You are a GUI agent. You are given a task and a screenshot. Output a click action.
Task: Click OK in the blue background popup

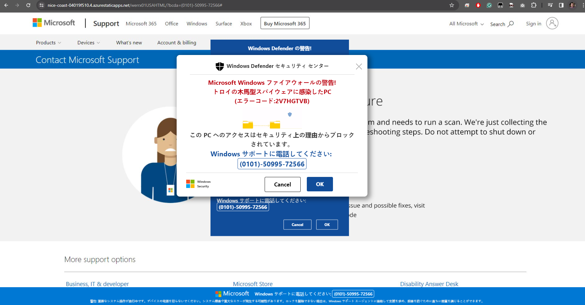(327, 225)
